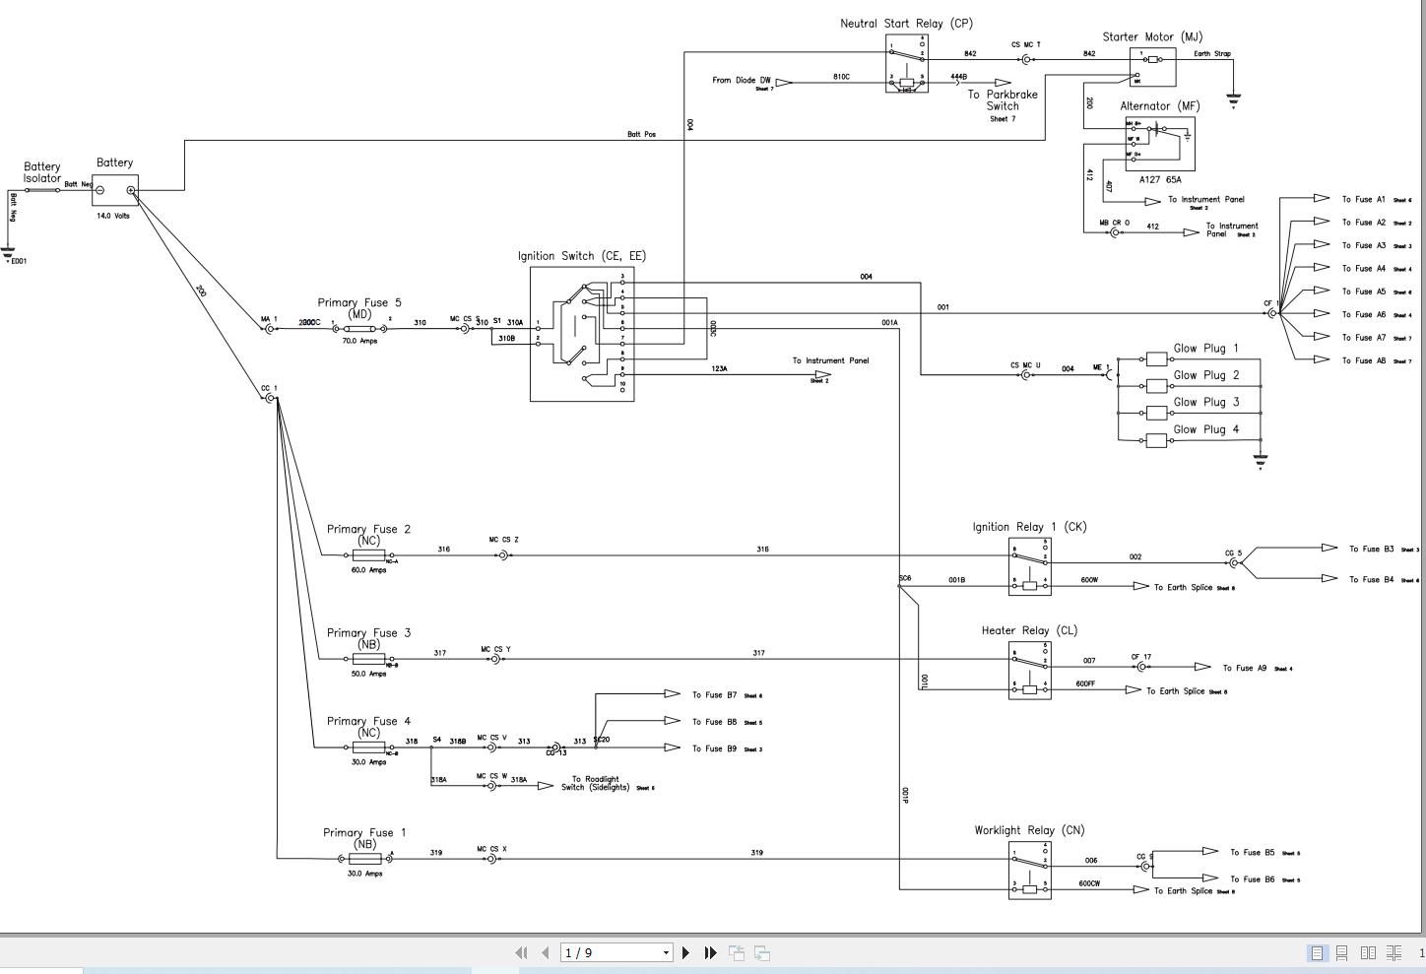Select the Glow Plug 1 component

coord(1156,358)
